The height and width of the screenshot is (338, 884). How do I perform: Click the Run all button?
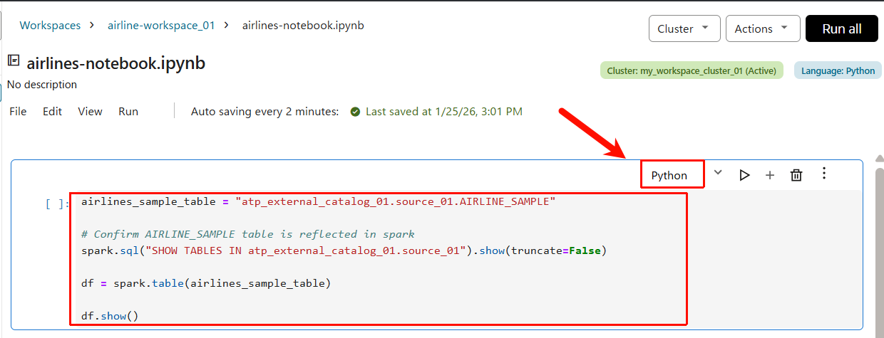(x=842, y=28)
